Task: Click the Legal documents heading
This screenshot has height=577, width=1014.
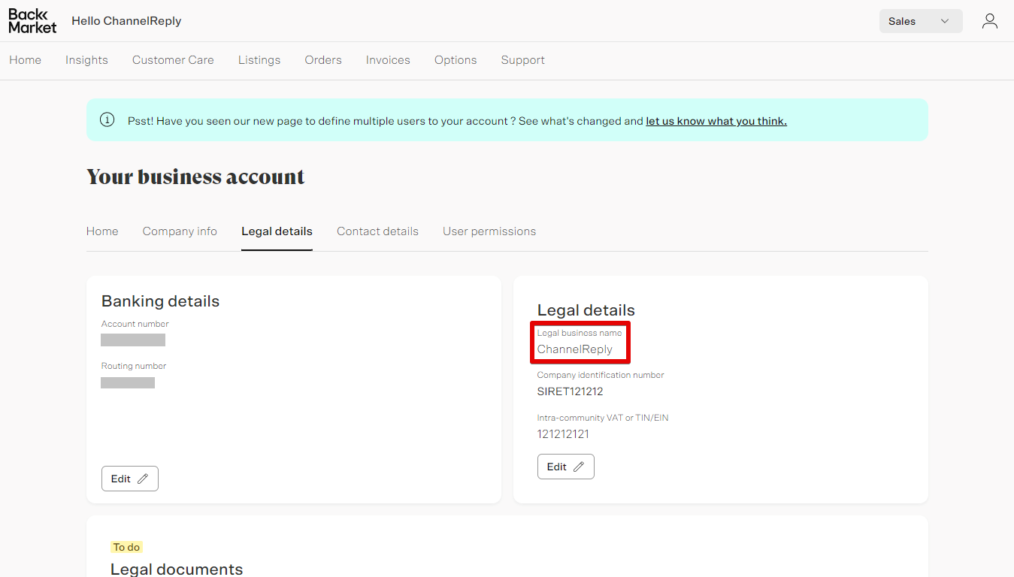Action: pyautogui.click(x=177, y=569)
